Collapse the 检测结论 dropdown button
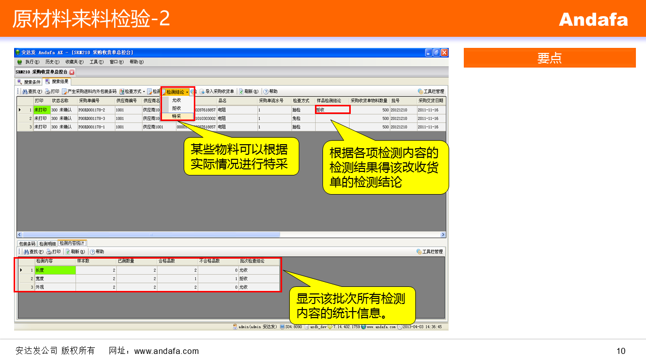This screenshot has width=646, height=363. click(176, 92)
